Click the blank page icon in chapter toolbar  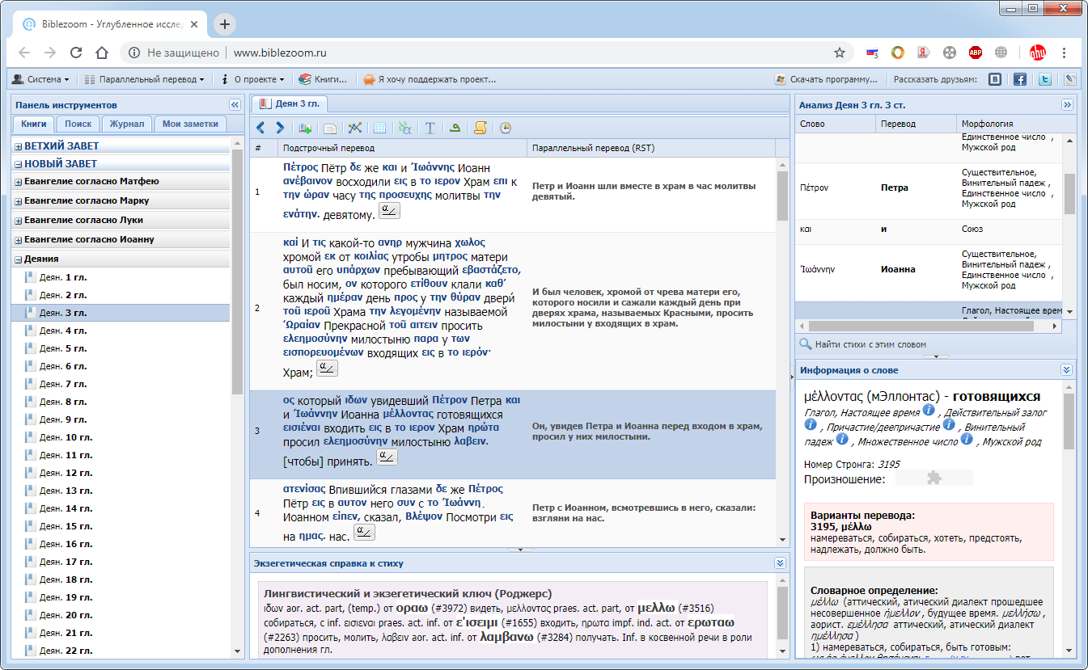(330, 128)
